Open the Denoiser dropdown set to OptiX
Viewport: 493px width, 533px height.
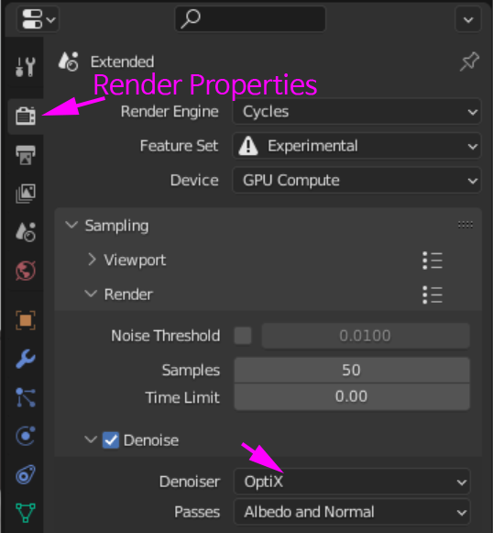[352, 482]
